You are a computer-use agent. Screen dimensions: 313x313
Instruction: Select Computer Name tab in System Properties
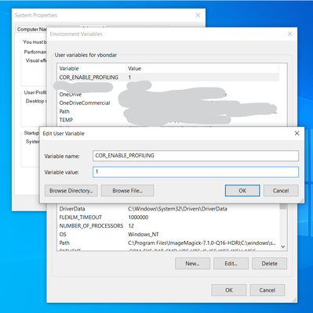(x=31, y=29)
